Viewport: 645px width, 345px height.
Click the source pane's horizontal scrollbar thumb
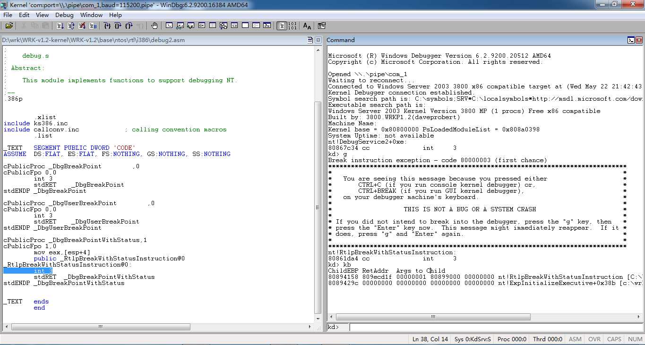point(101,327)
